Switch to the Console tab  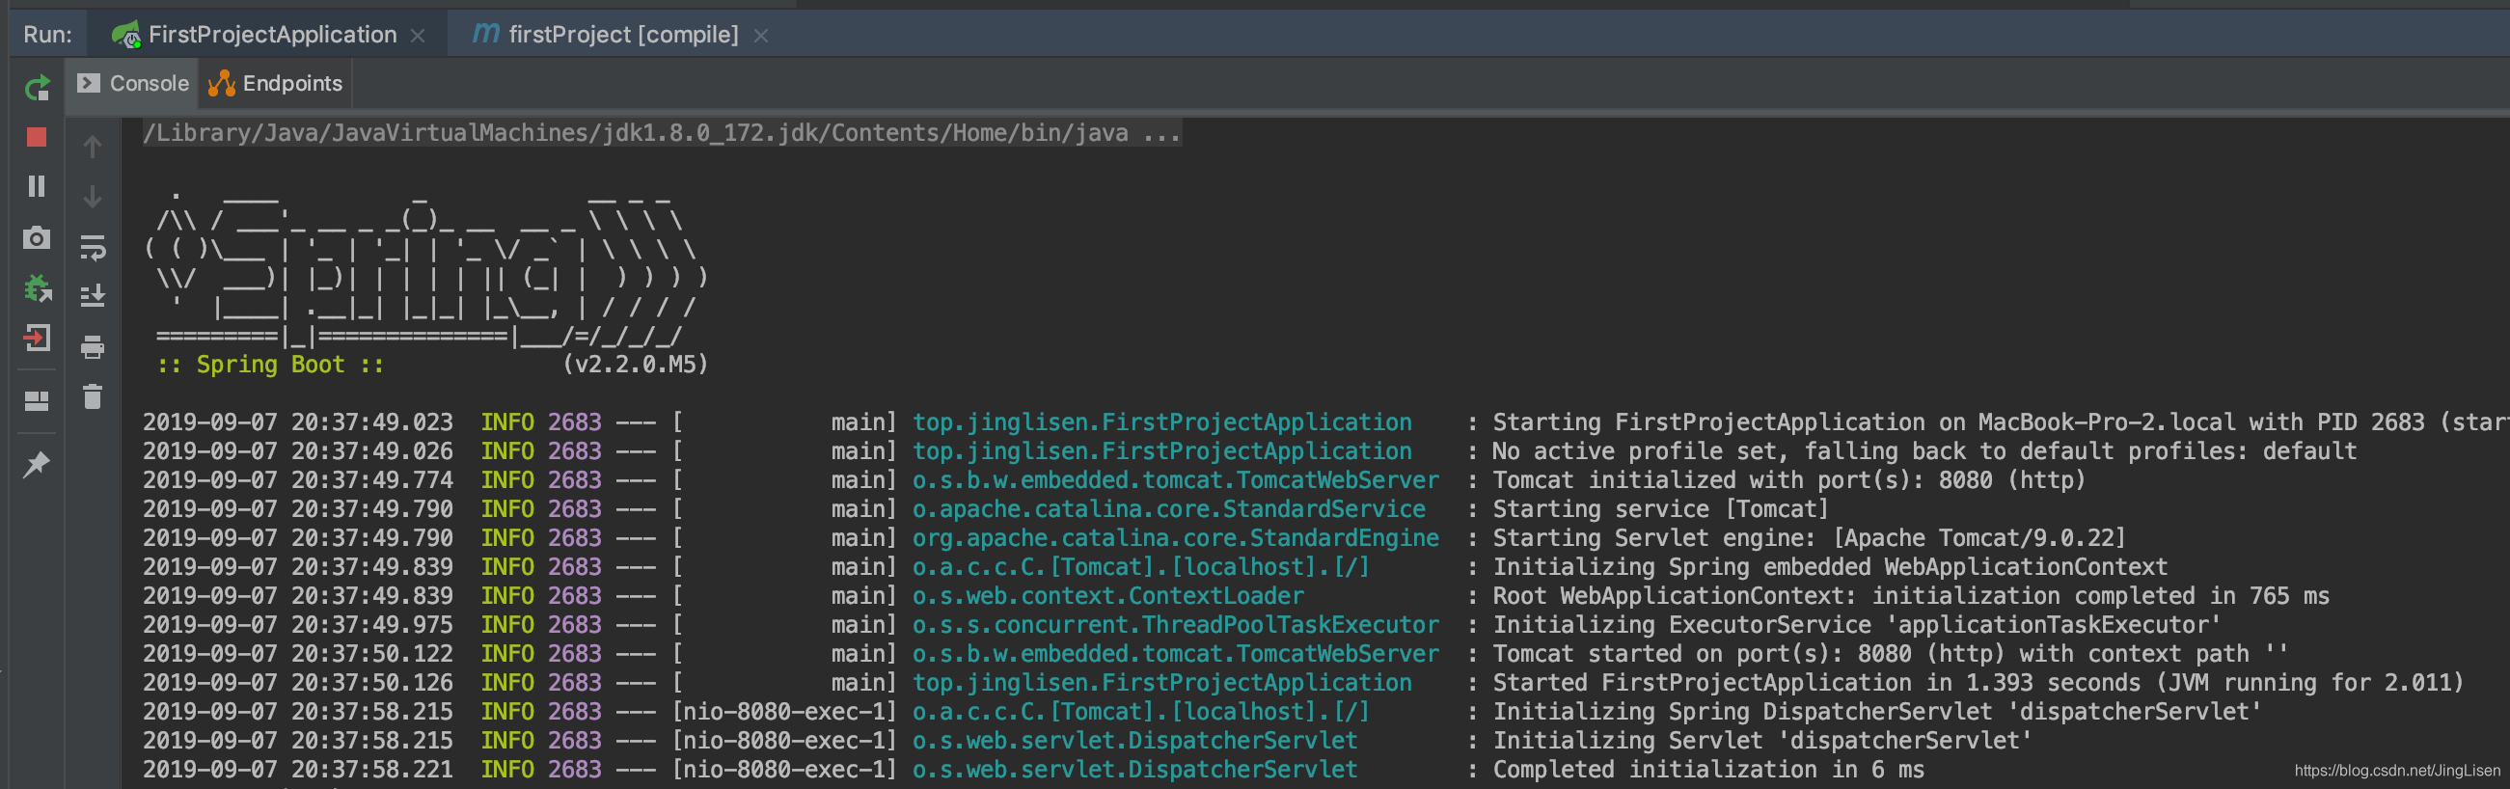pyautogui.click(x=132, y=84)
